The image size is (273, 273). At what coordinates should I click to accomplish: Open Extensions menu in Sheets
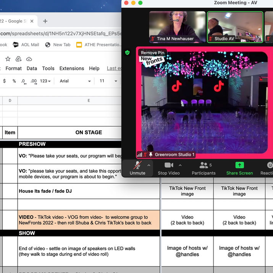[x=72, y=68]
